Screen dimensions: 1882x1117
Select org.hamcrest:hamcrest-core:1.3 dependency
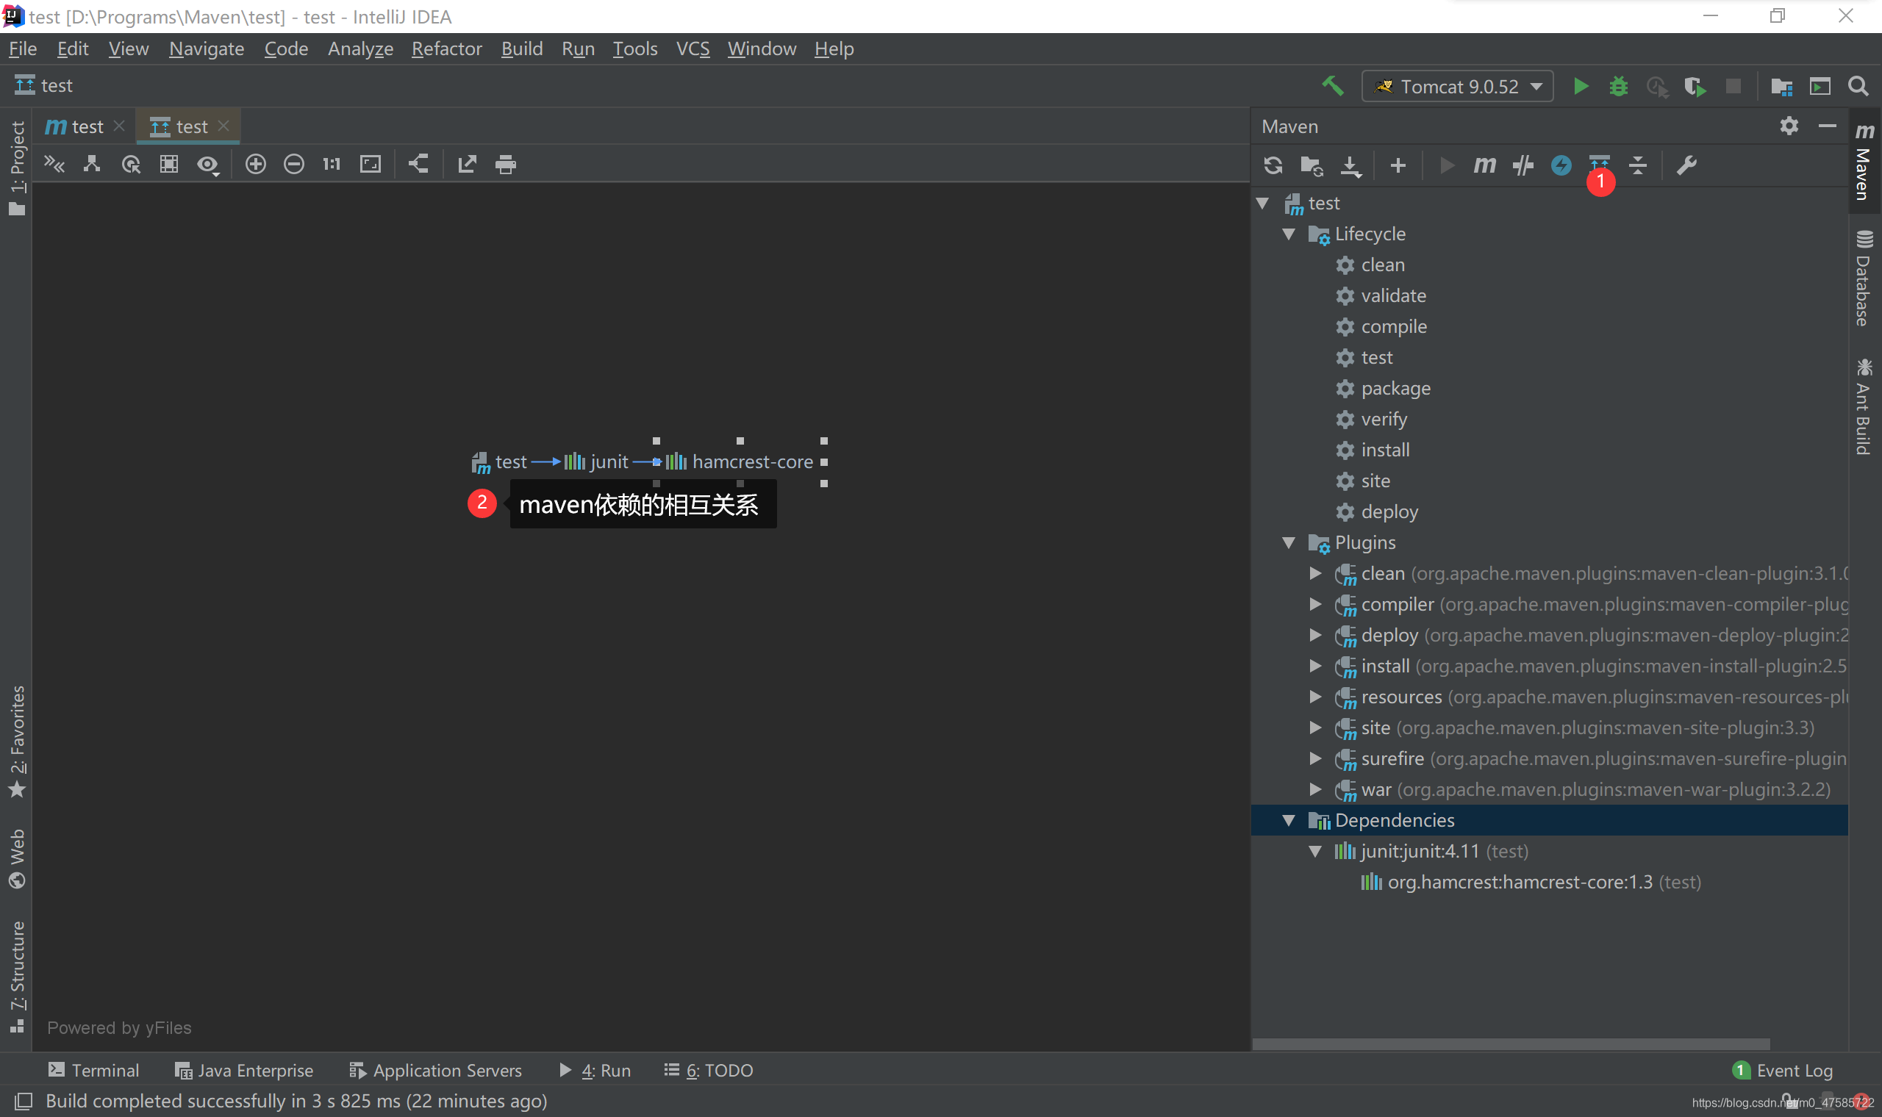click(x=1531, y=882)
